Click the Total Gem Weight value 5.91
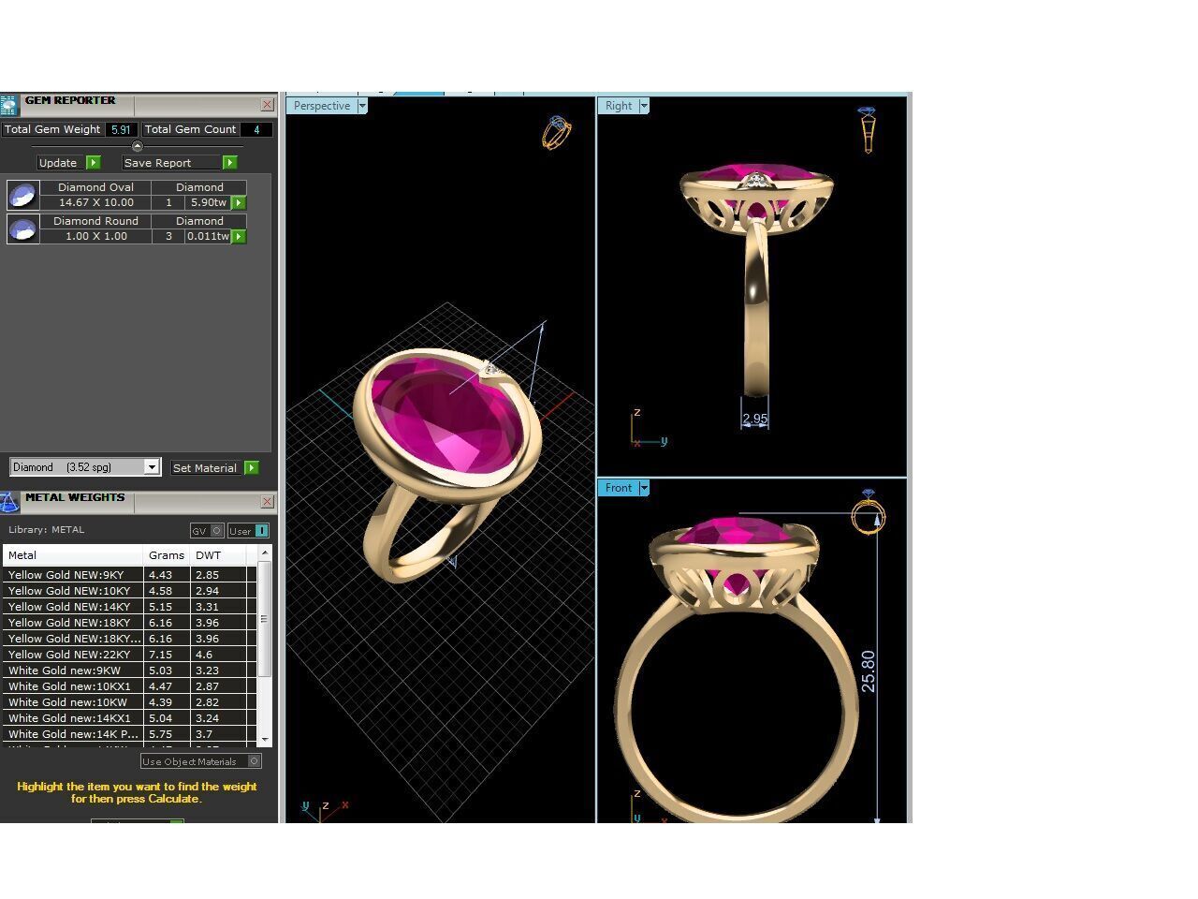The width and height of the screenshot is (1198, 899). 121,130
